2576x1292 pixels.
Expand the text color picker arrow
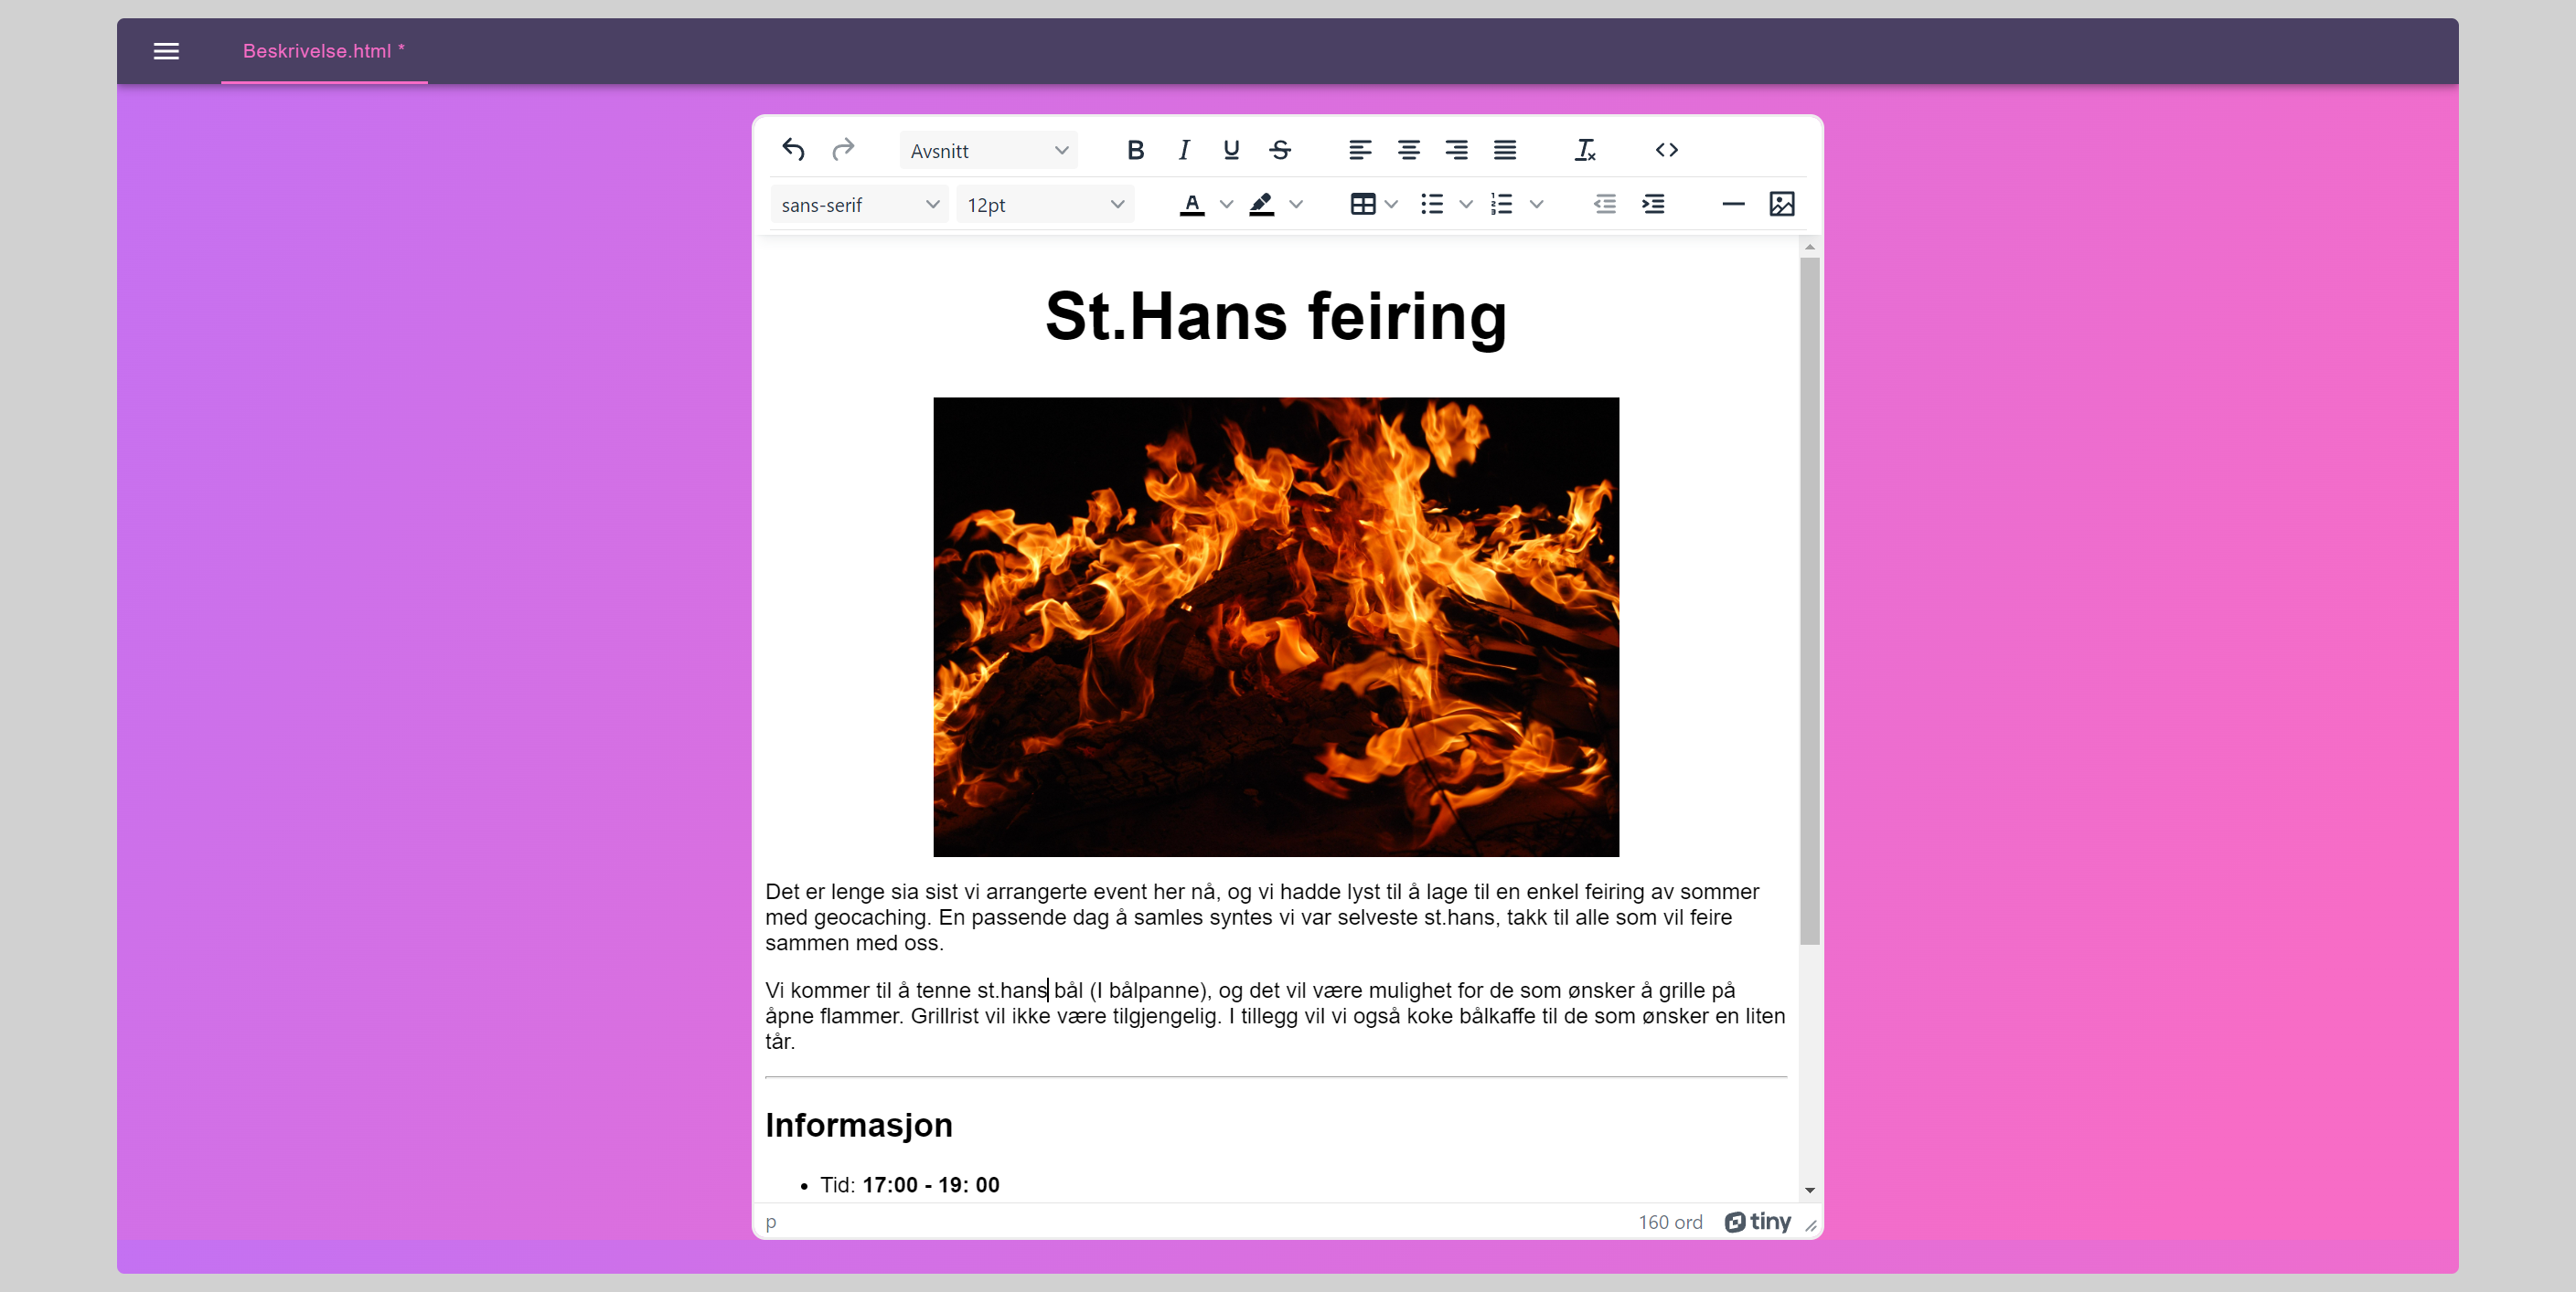tap(1226, 205)
